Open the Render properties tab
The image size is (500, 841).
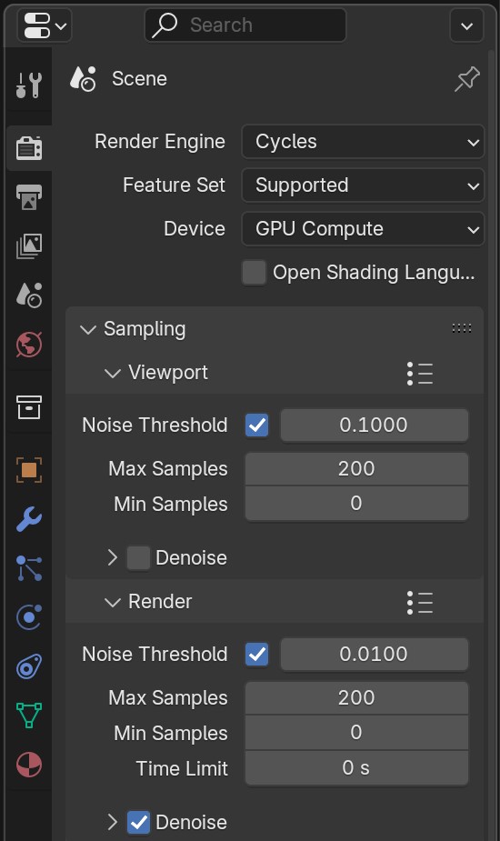(x=29, y=148)
